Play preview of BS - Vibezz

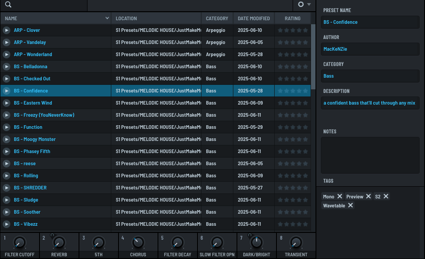tap(6, 224)
